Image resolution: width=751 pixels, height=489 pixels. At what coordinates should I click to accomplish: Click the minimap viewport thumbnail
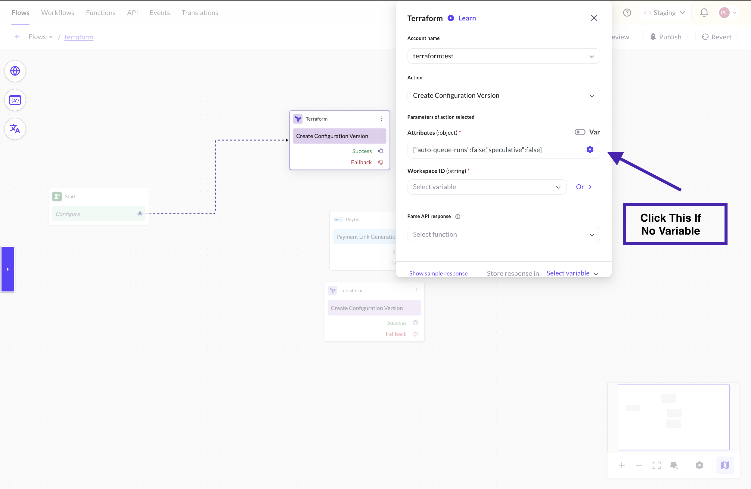pos(673,417)
